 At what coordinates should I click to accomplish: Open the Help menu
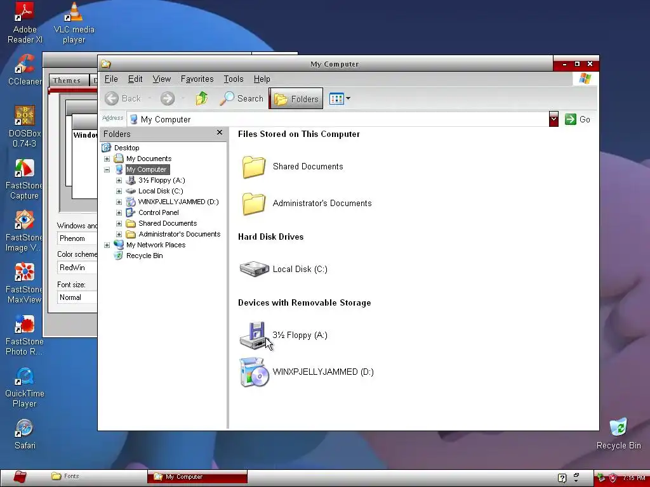262,79
